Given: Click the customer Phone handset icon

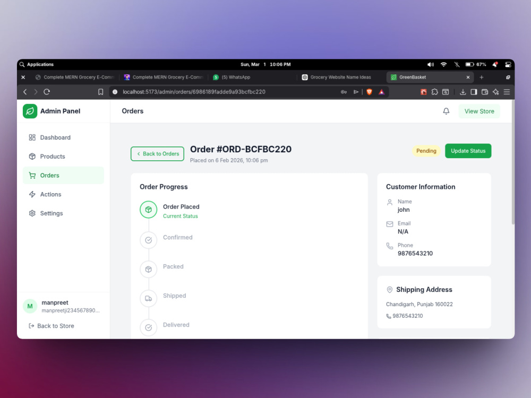Looking at the screenshot, I should point(390,246).
